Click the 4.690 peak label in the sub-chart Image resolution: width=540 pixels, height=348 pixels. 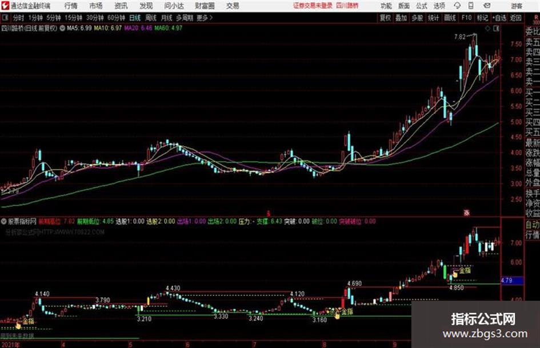(x=354, y=283)
